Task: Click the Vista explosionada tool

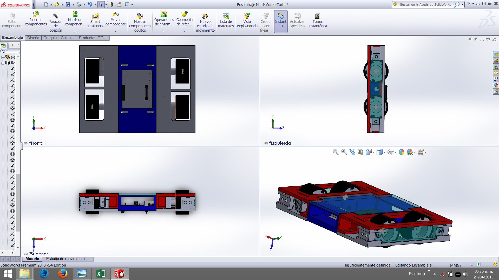Action: [x=247, y=21]
